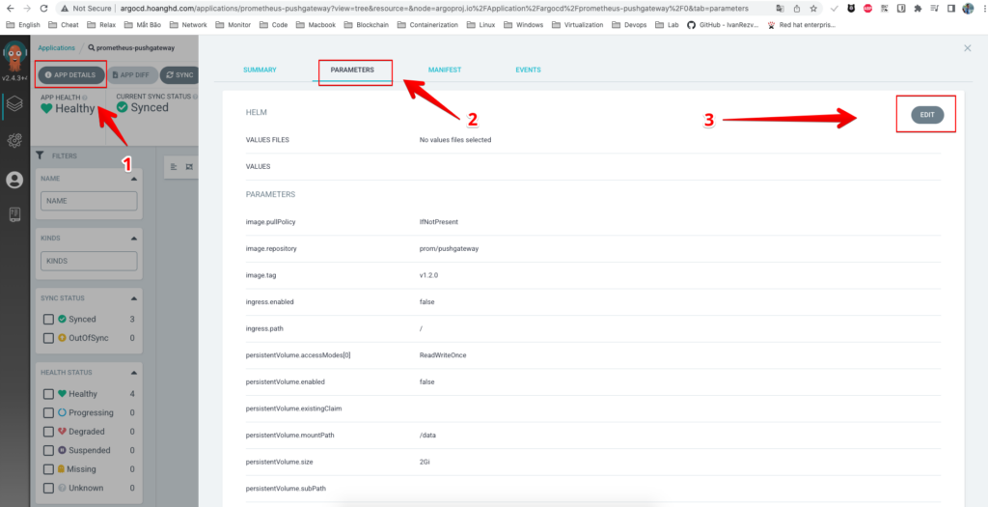Focus the KINDS filter input field
This screenshot has height=507, width=988.
[89, 261]
